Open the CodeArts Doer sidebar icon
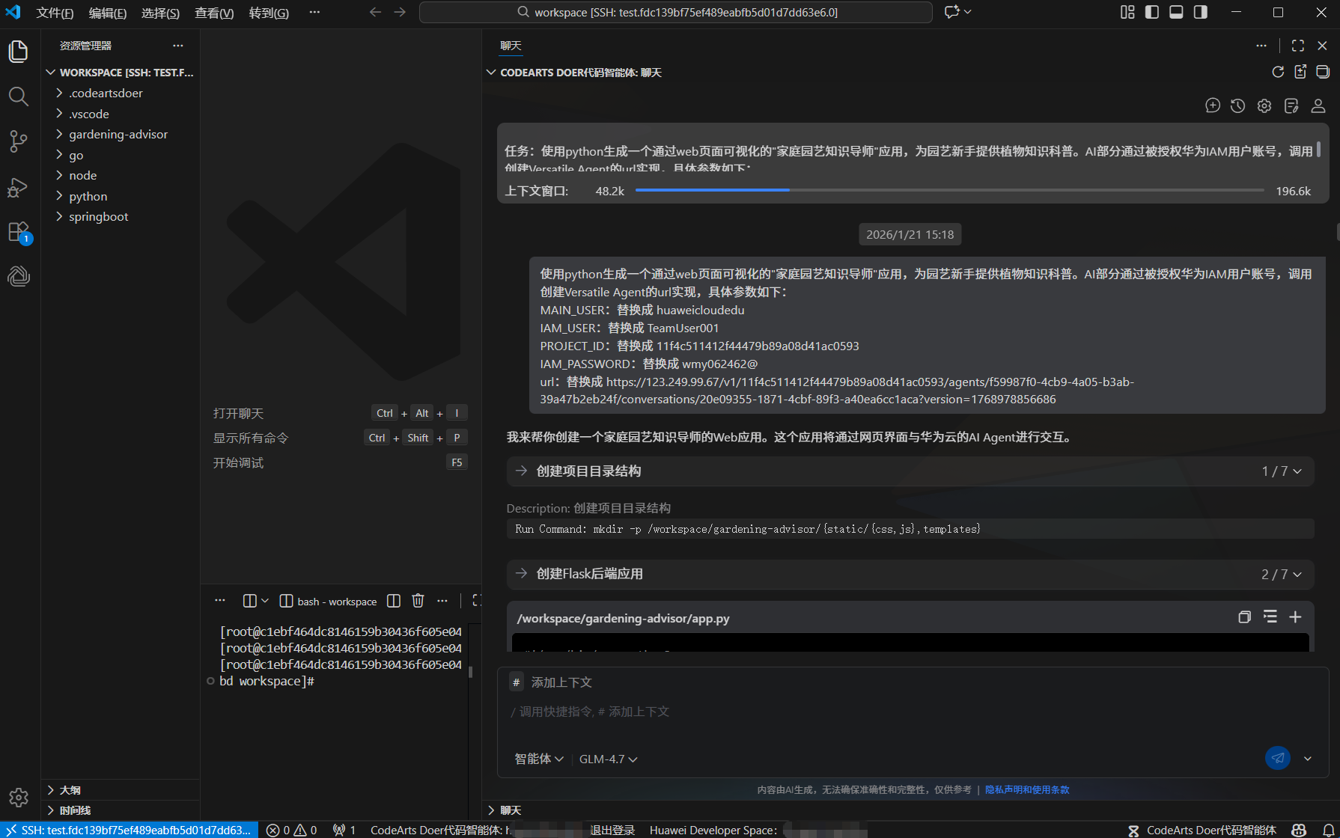Viewport: 1340px width, 838px height. [19, 277]
